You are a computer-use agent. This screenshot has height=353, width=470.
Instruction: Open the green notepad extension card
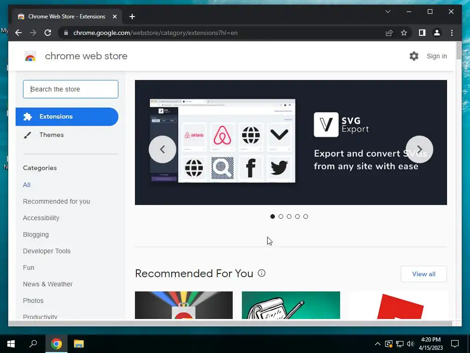tap(291, 305)
